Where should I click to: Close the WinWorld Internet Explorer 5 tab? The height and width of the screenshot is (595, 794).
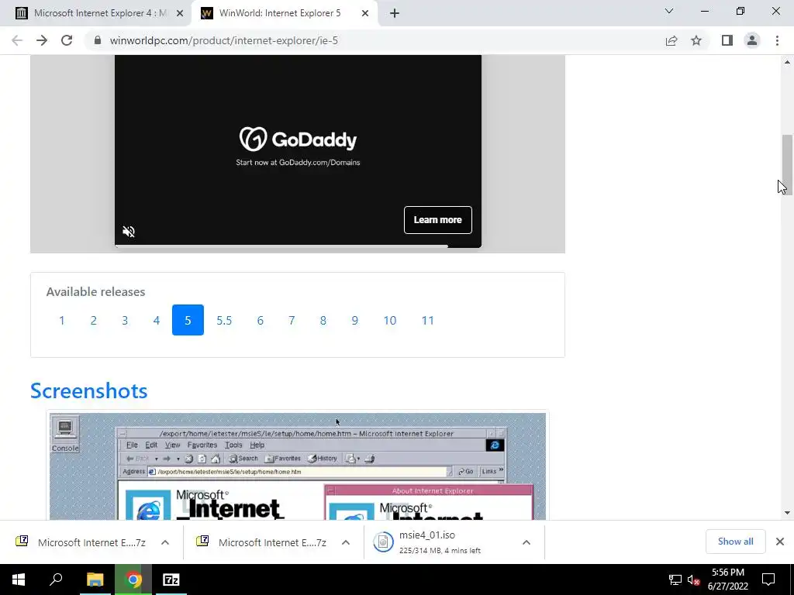click(x=365, y=14)
